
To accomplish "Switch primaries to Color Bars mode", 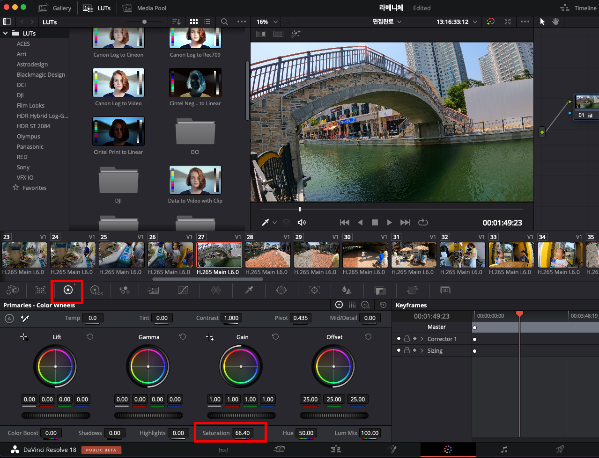I will click(352, 305).
